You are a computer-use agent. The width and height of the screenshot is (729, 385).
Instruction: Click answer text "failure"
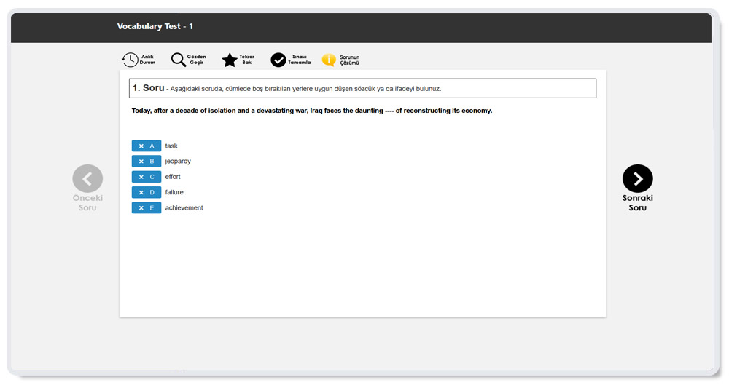click(x=174, y=192)
